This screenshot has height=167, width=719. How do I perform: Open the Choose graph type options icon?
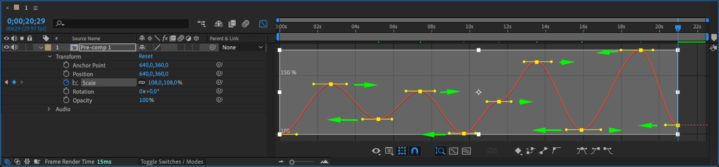[389, 151]
